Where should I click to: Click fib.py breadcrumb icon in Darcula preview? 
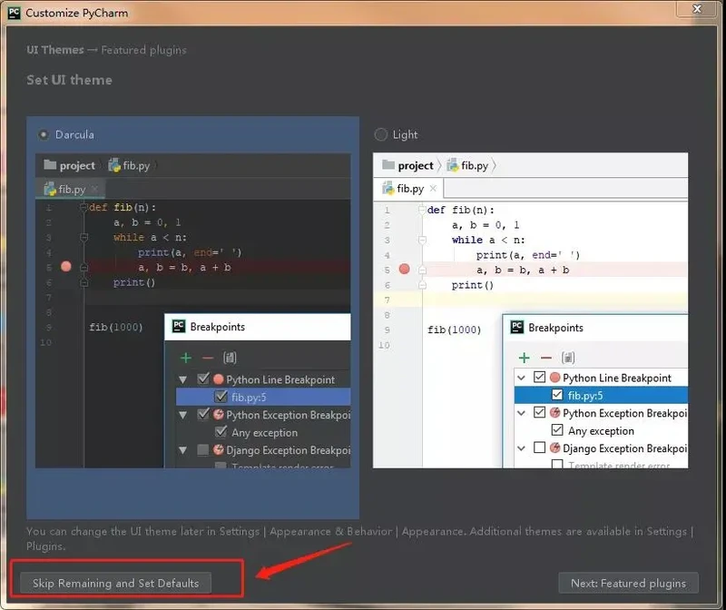114,165
